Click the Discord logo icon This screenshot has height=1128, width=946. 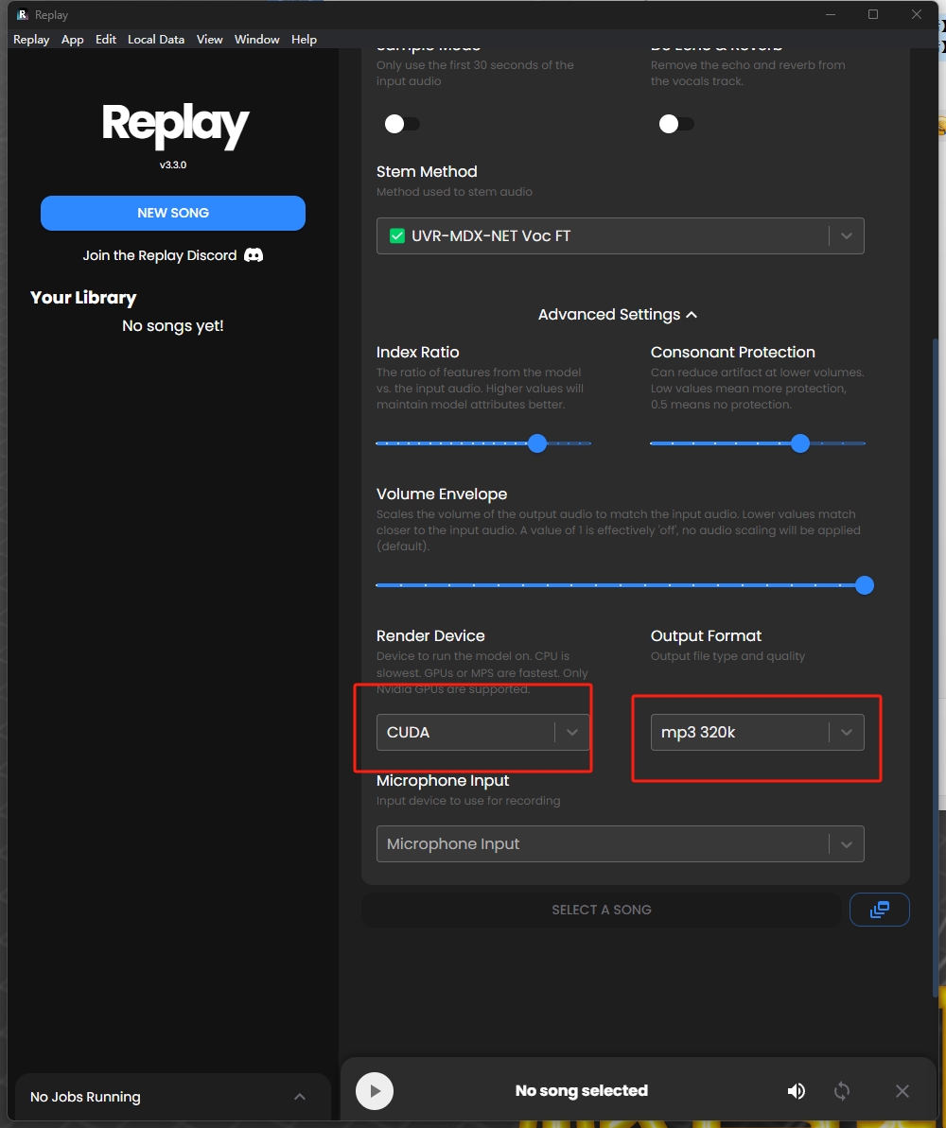point(254,255)
